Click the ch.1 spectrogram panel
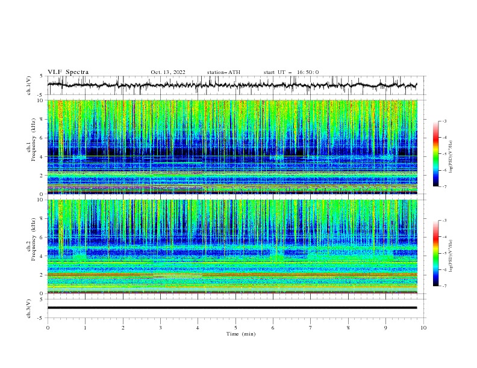 [232, 147]
